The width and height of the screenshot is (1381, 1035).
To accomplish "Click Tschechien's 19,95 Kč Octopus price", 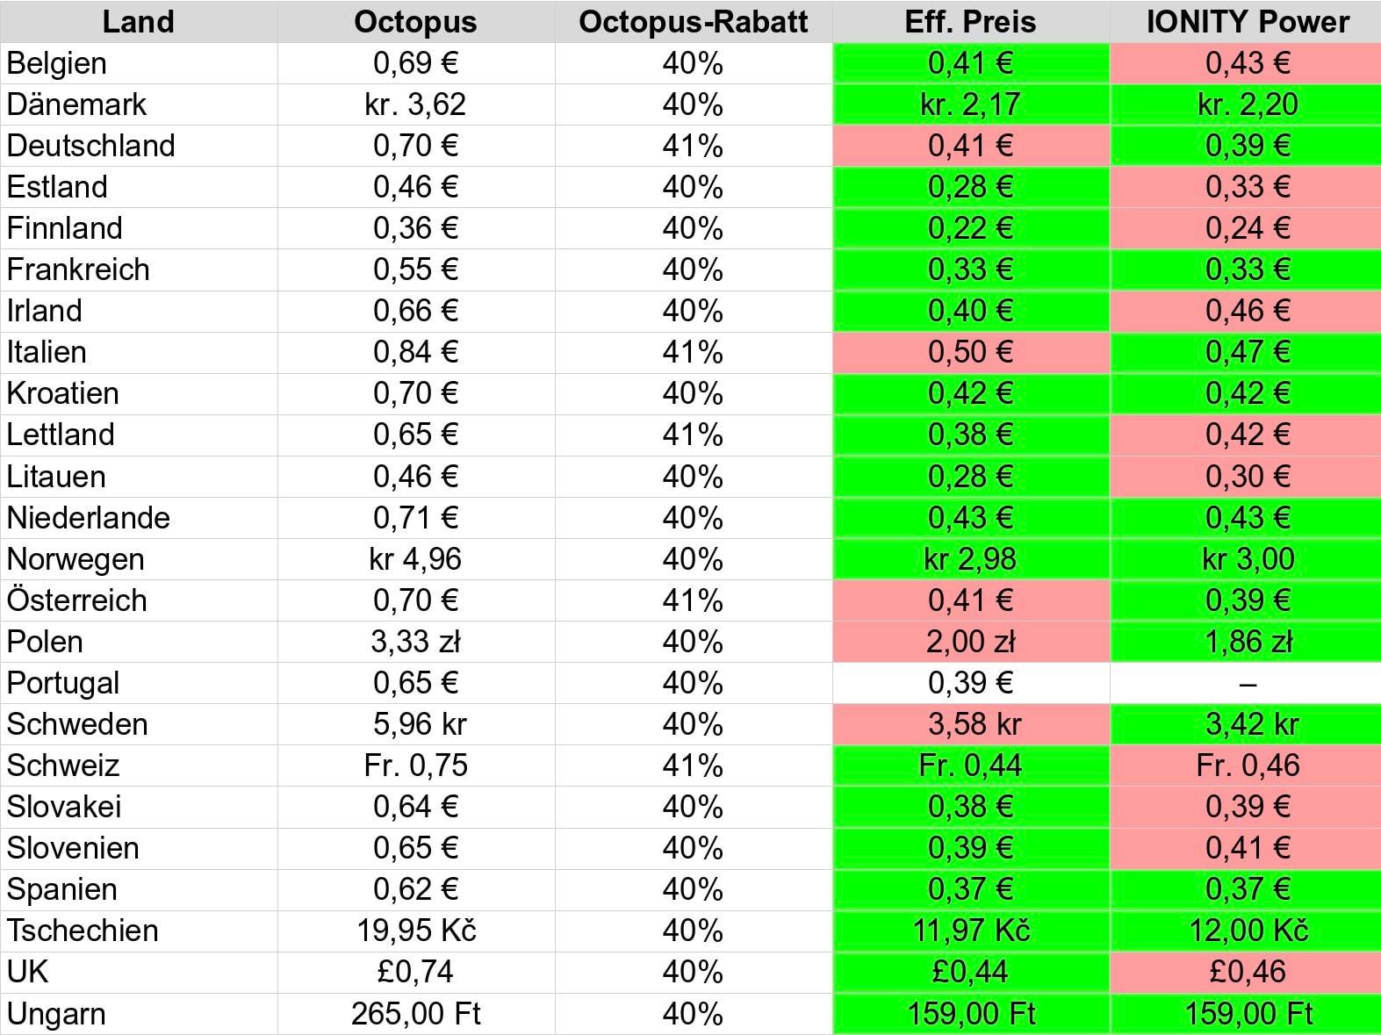I will point(415,931).
